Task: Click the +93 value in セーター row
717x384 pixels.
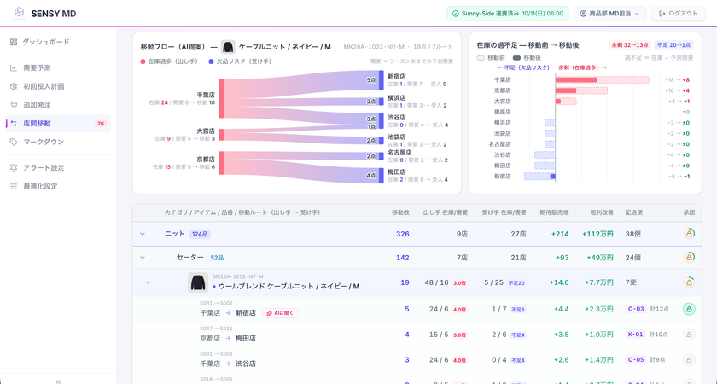Action: click(562, 258)
